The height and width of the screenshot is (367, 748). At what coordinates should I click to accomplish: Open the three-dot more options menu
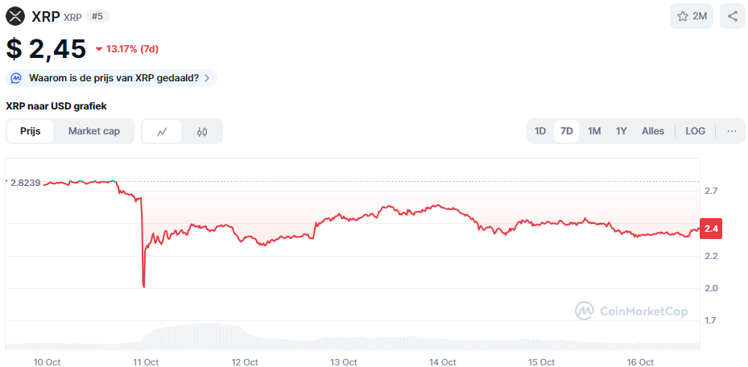tap(731, 131)
